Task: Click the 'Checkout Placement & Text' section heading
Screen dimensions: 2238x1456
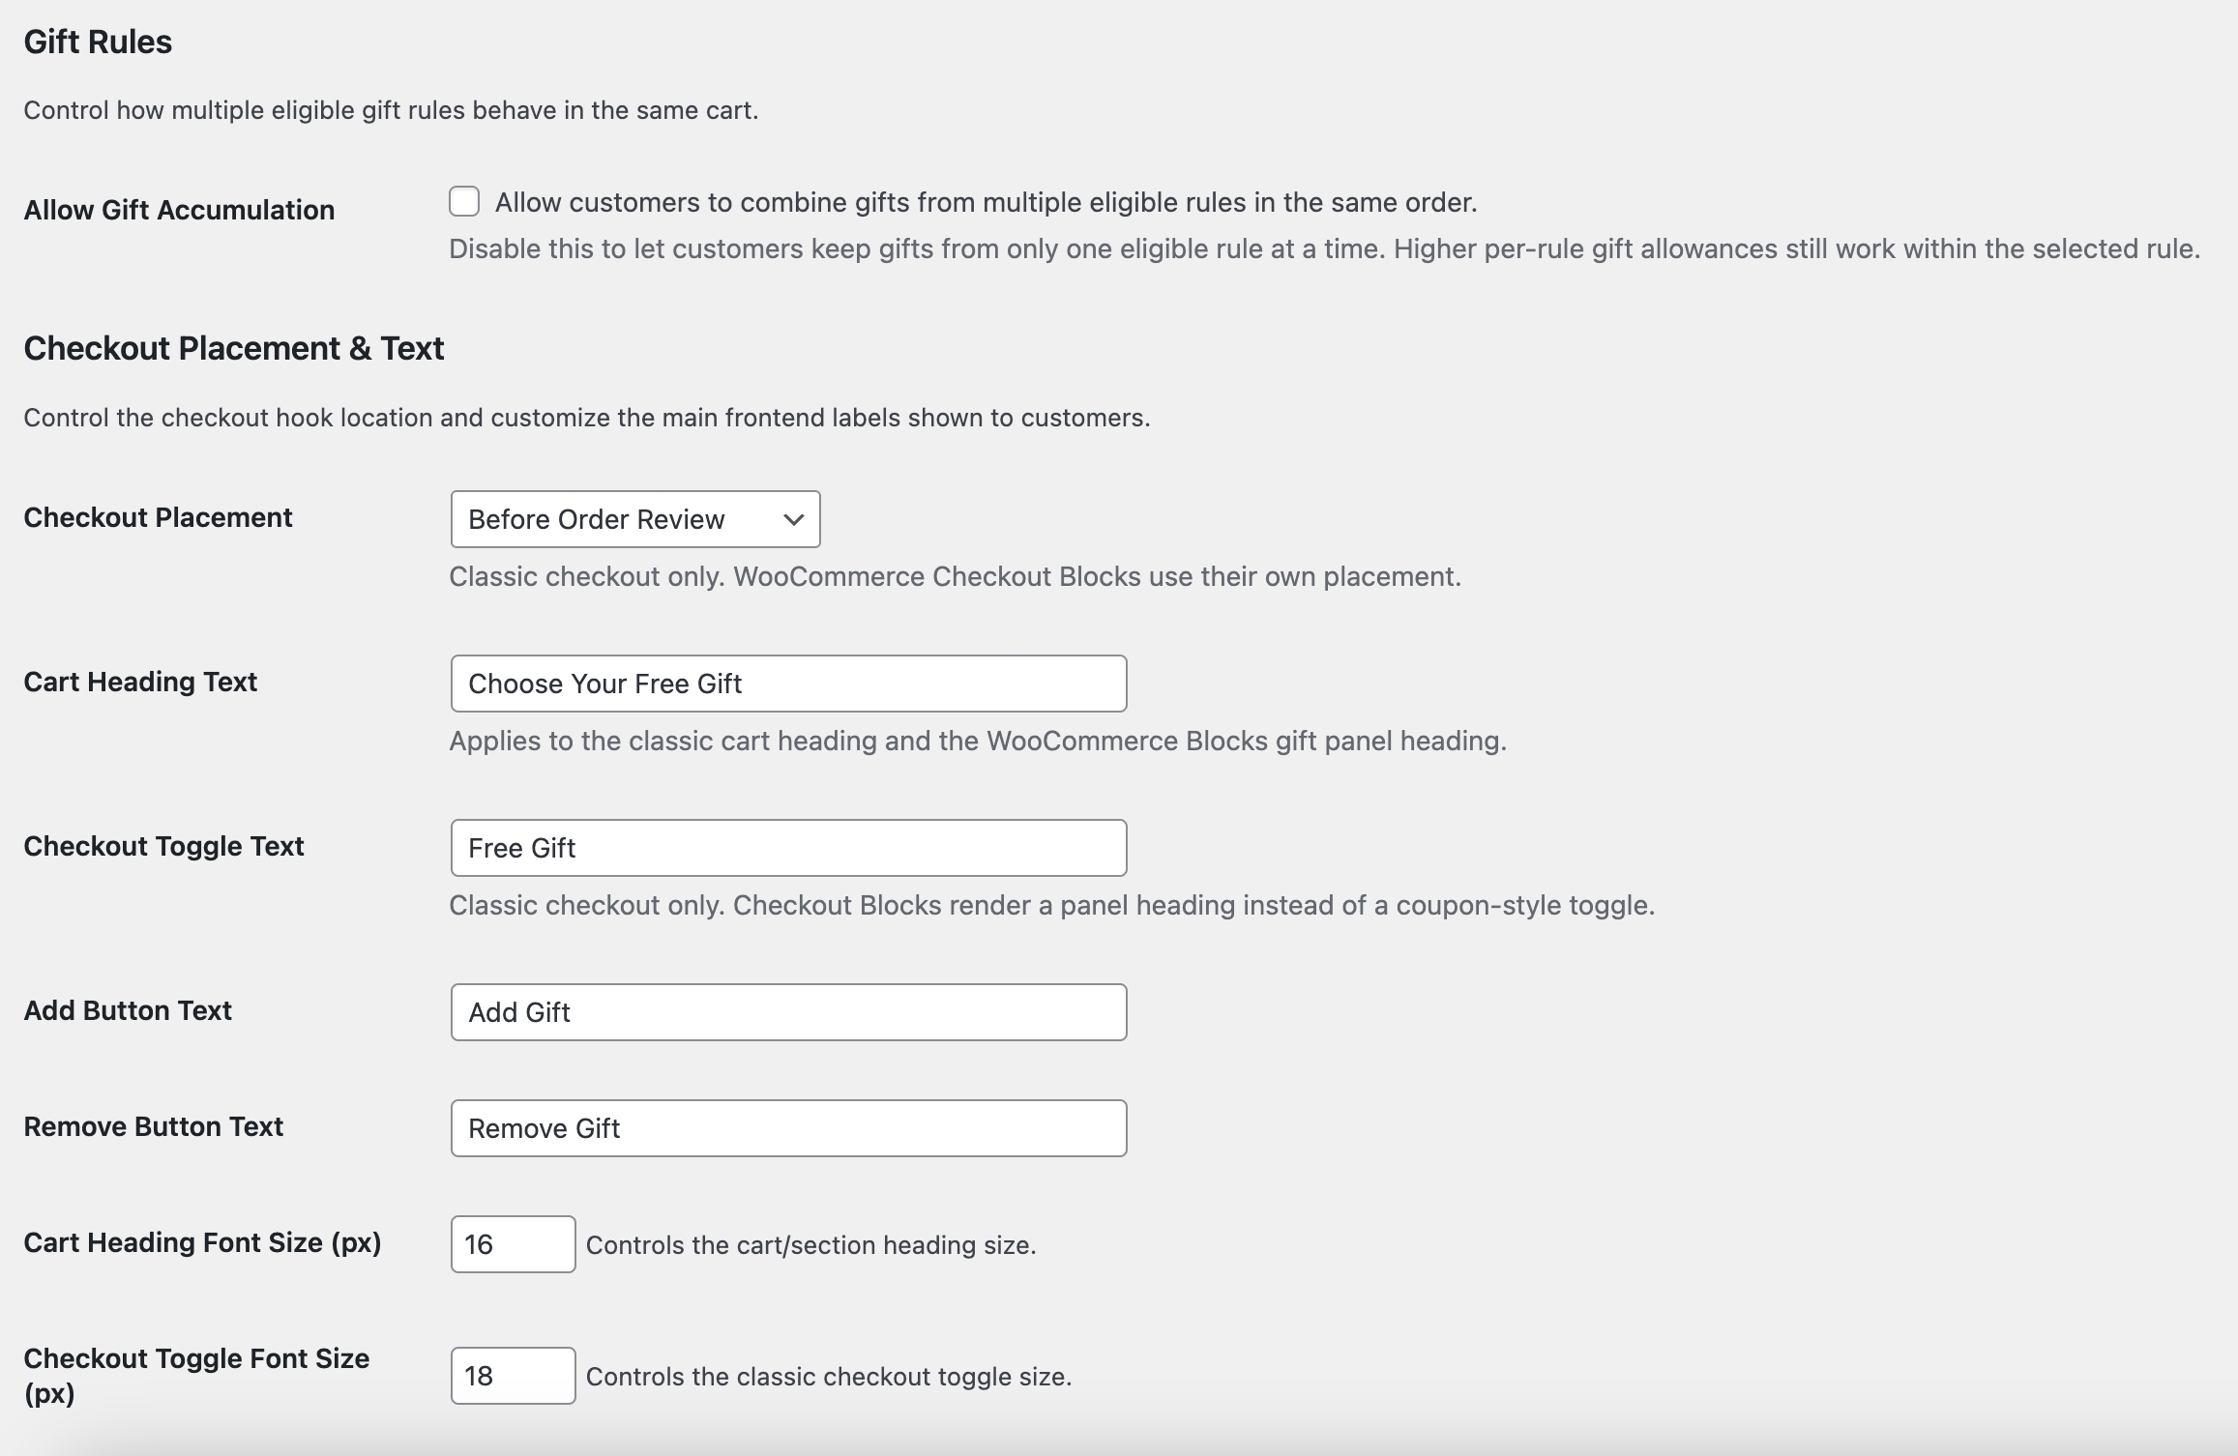Action: tap(233, 348)
